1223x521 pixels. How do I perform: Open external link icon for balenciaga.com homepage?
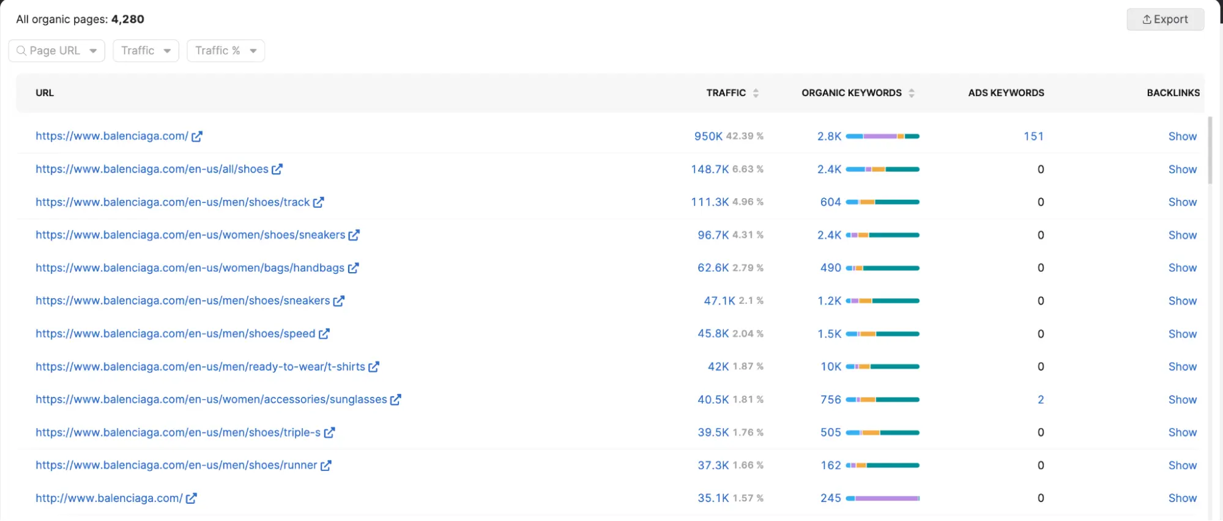196,136
